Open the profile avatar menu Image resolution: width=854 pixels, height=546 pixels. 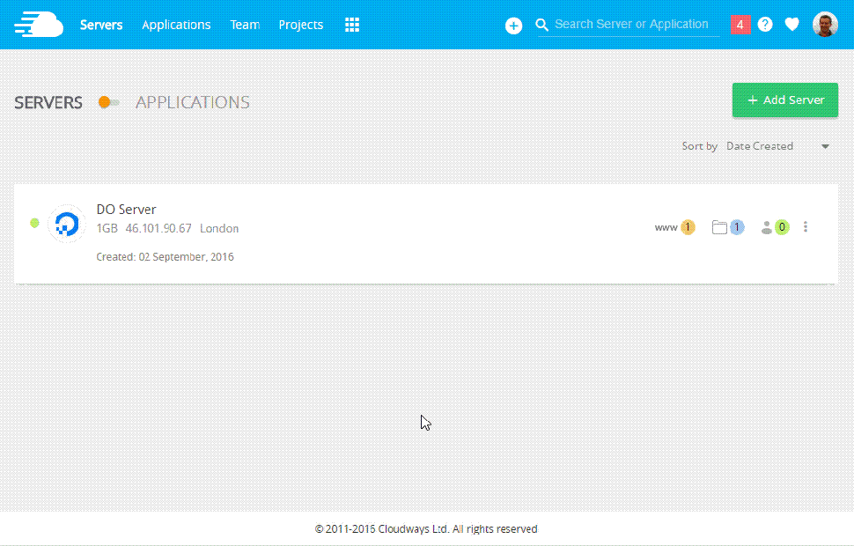pos(825,24)
